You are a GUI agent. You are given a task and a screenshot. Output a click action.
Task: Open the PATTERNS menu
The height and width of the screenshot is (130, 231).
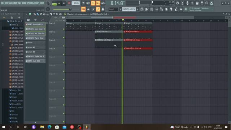click(x=17, y=3)
